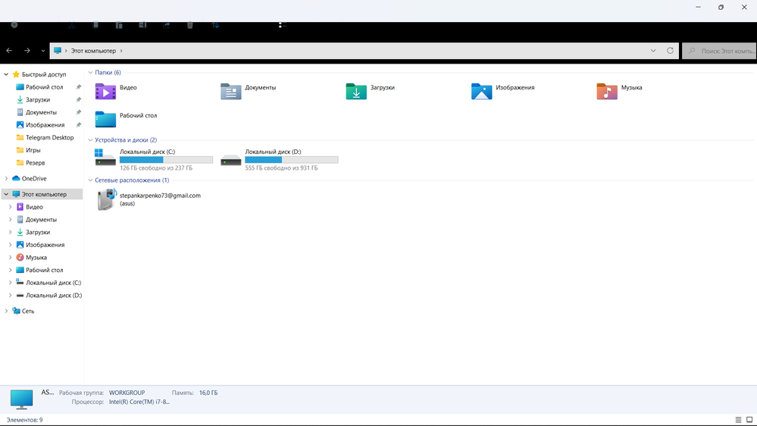The width and height of the screenshot is (757, 426).
Task: Switch to details view in status bar
Action: [x=738, y=420]
